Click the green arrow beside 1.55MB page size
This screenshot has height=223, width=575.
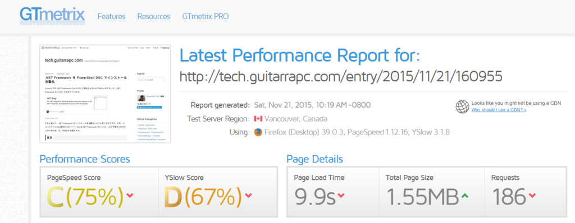(465, 196)
